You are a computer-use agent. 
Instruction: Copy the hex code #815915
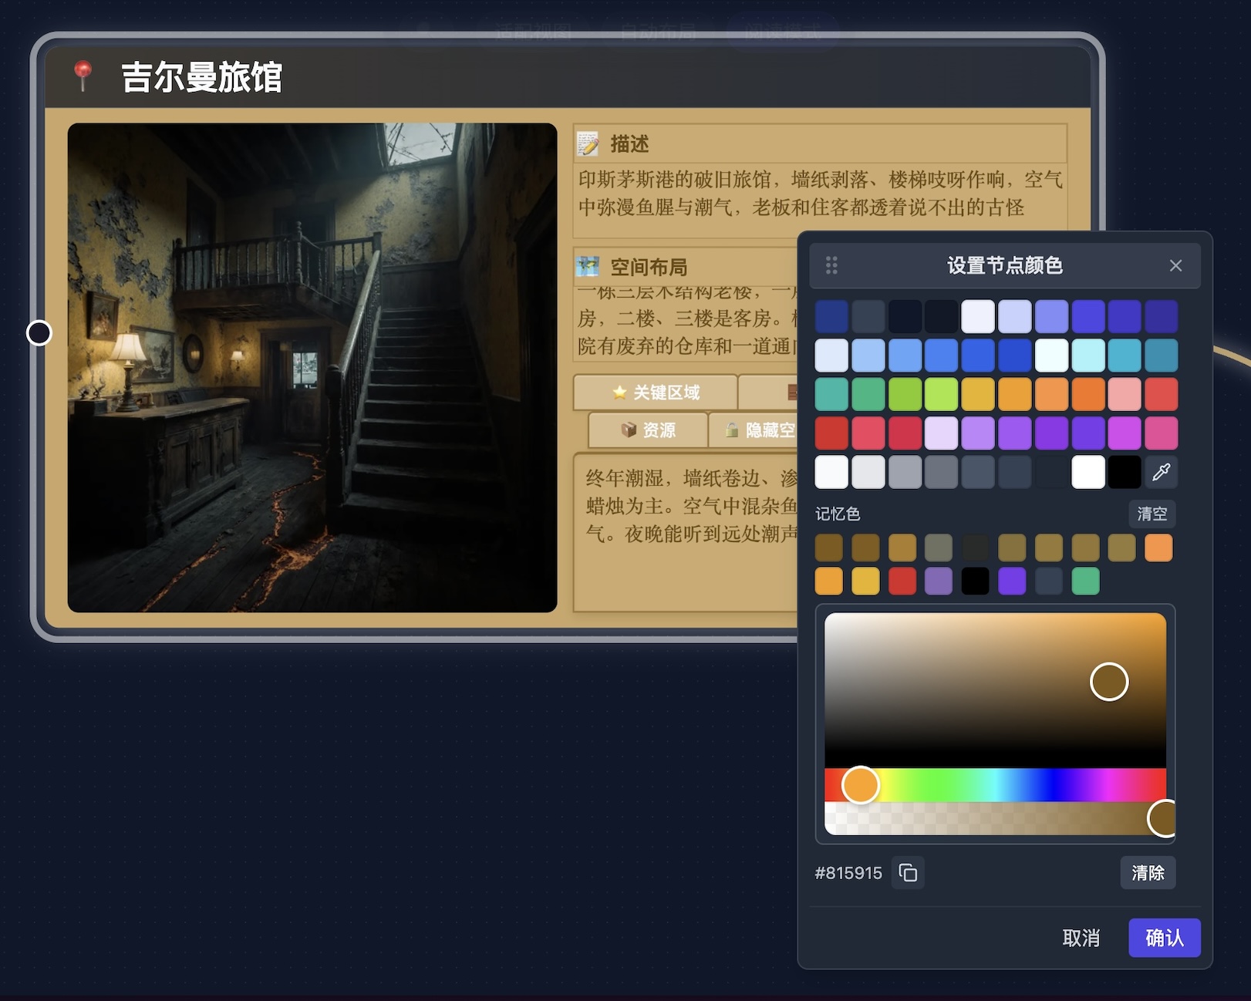tap(908, 872)
